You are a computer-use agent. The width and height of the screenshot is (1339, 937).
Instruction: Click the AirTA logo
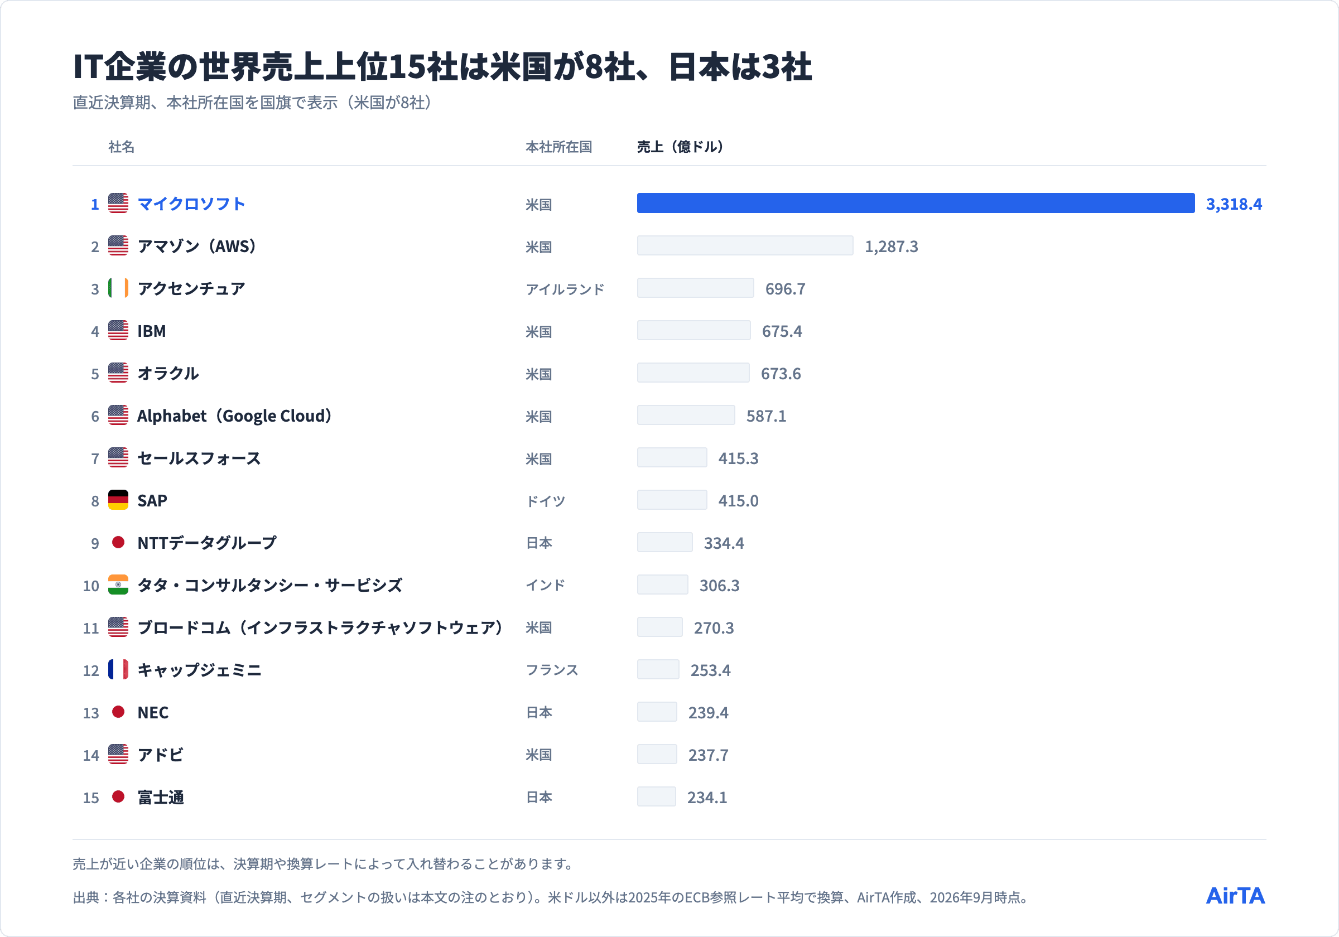point(1235,896)
